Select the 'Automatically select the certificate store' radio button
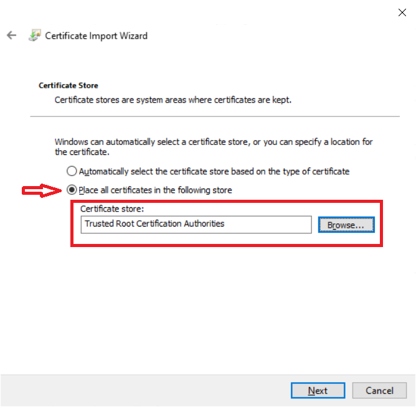The height and width of the screenshot is (407, 416). coord(72,171)
